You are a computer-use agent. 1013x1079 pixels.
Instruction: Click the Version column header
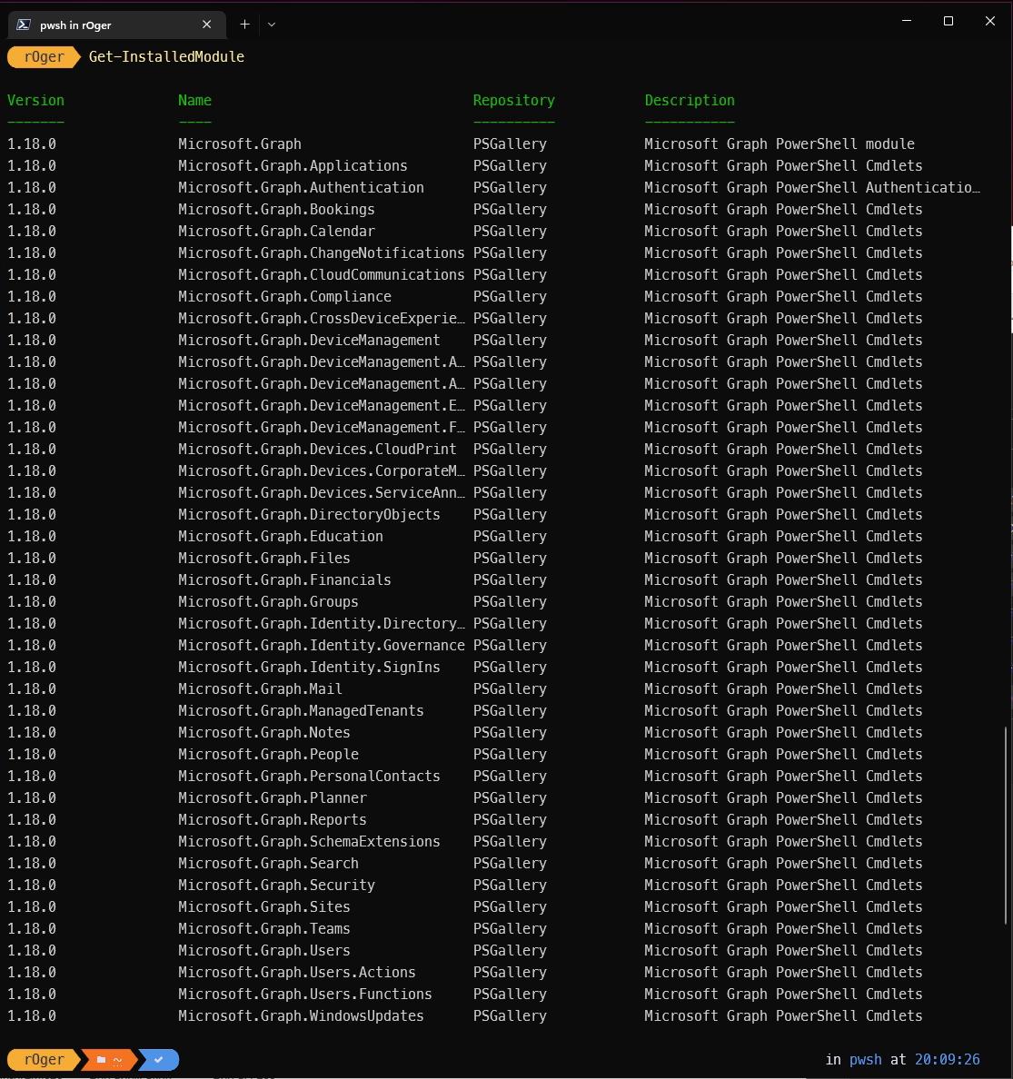click(x=35, y=100)
